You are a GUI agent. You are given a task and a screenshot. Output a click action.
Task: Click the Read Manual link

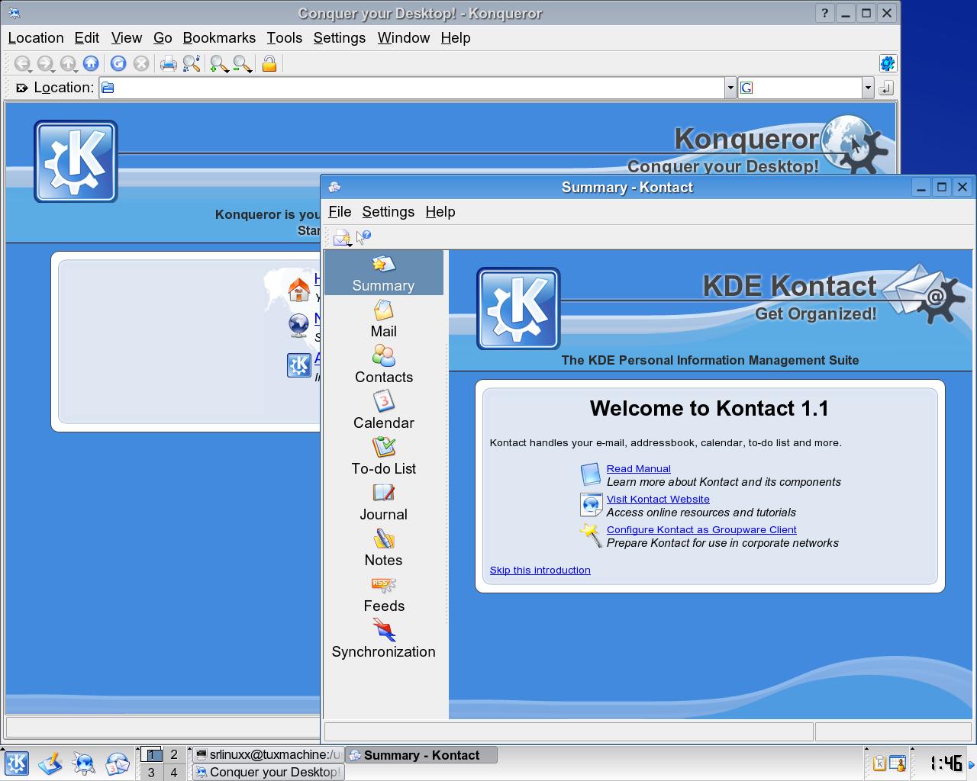click(x=639, y=468)
